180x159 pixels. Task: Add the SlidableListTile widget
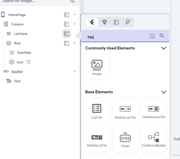pos(97,139)
